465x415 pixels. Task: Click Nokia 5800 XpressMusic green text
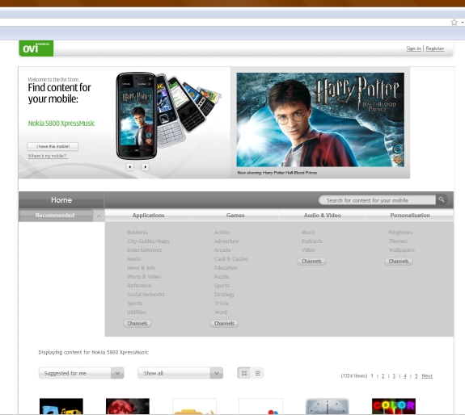tap(61, 124)
